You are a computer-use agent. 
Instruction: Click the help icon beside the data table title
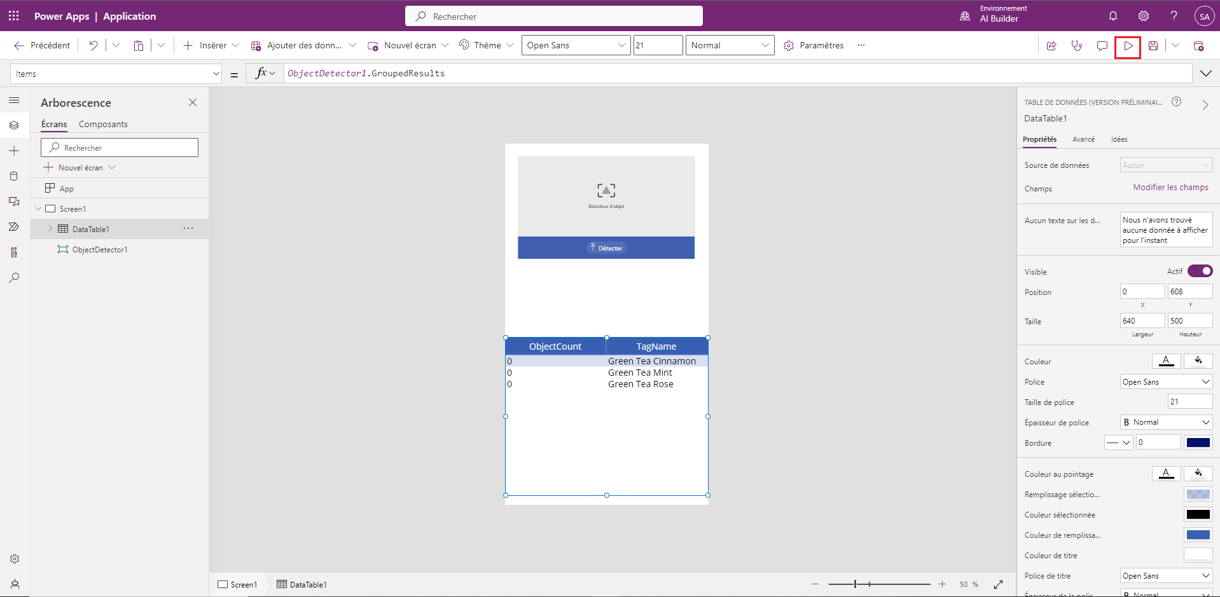pyautogui.click(x=1177, y=102)
